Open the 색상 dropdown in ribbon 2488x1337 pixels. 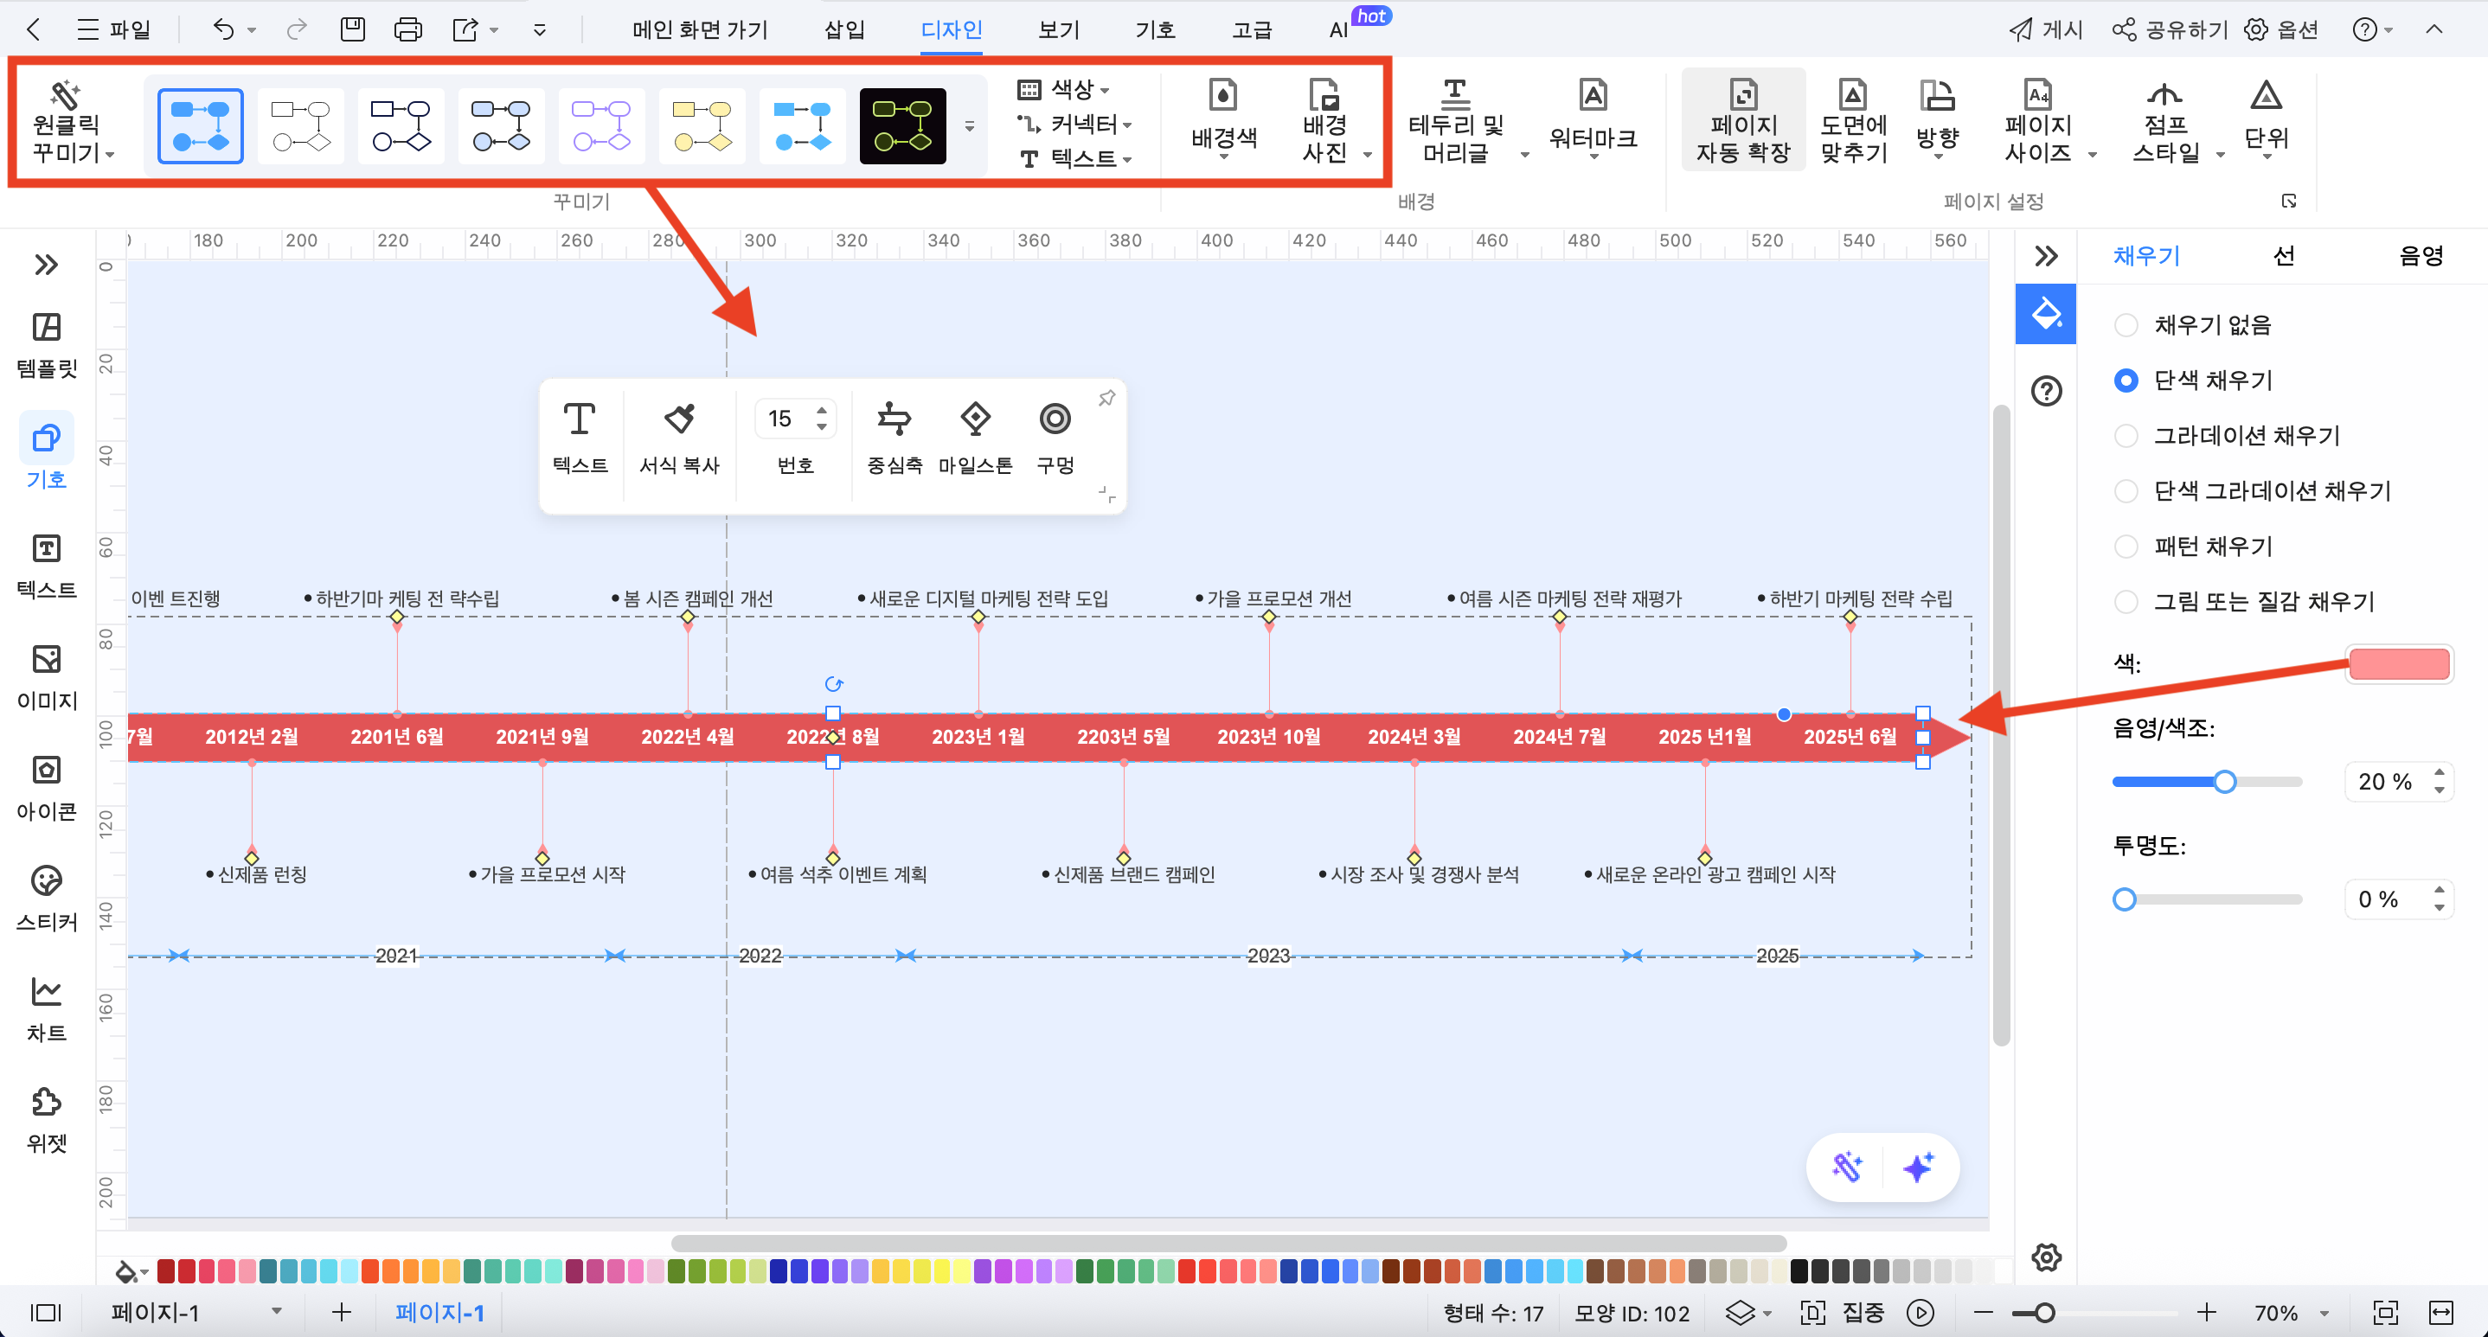coord(1063,89)
